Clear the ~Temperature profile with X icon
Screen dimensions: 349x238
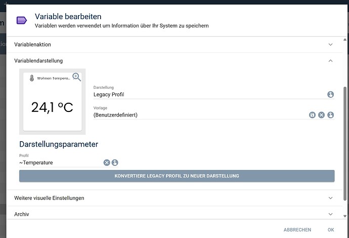[x=107, y=162]
